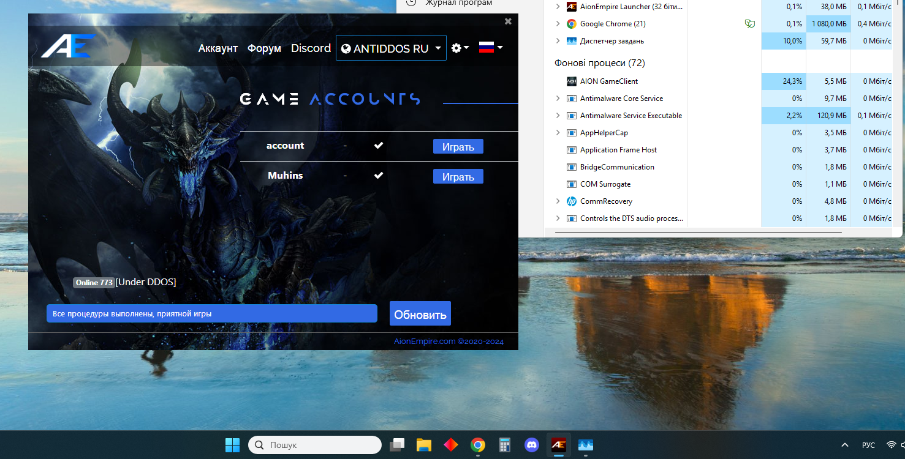This screenshot has width=905, height=459.
Task: Open the Windows Start menu
Action: click(x=233, y=445)
